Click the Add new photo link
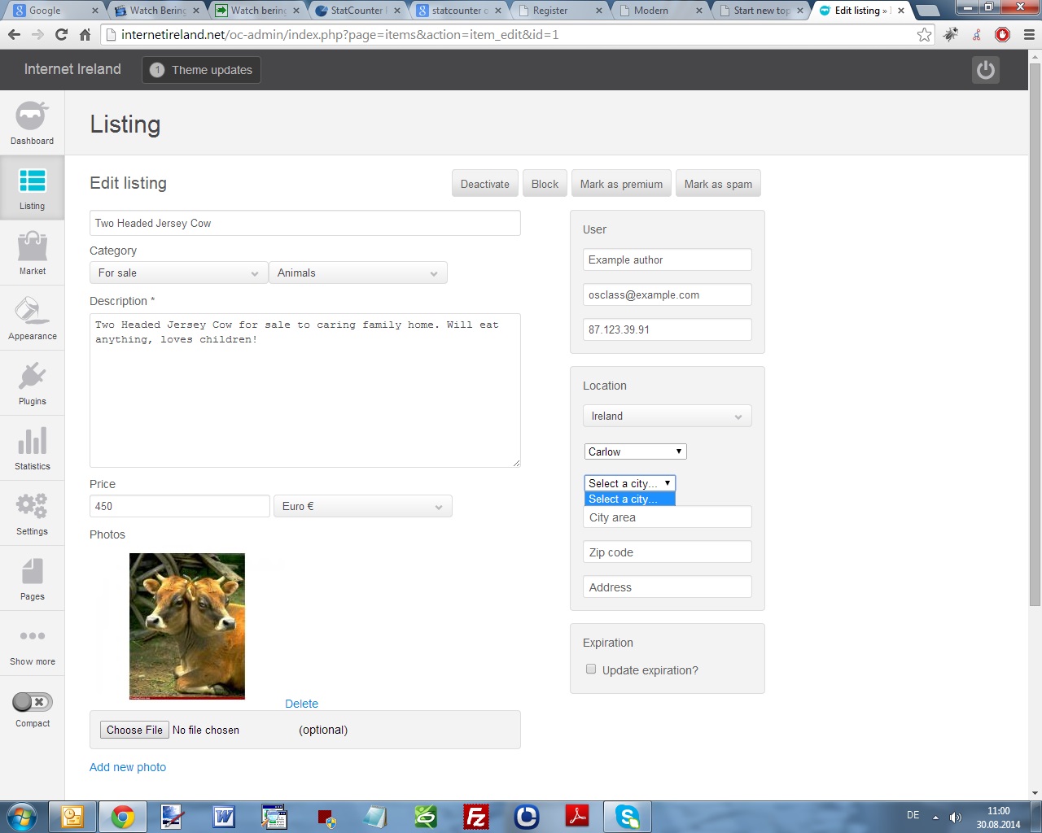 [128, 767]
